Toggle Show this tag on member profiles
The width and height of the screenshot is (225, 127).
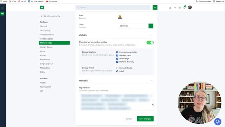150,43
